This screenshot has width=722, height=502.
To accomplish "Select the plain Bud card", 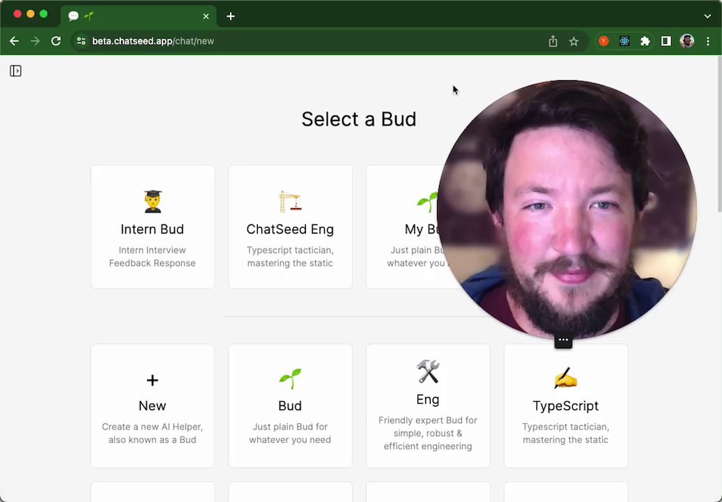I will [x=290, y=405].
